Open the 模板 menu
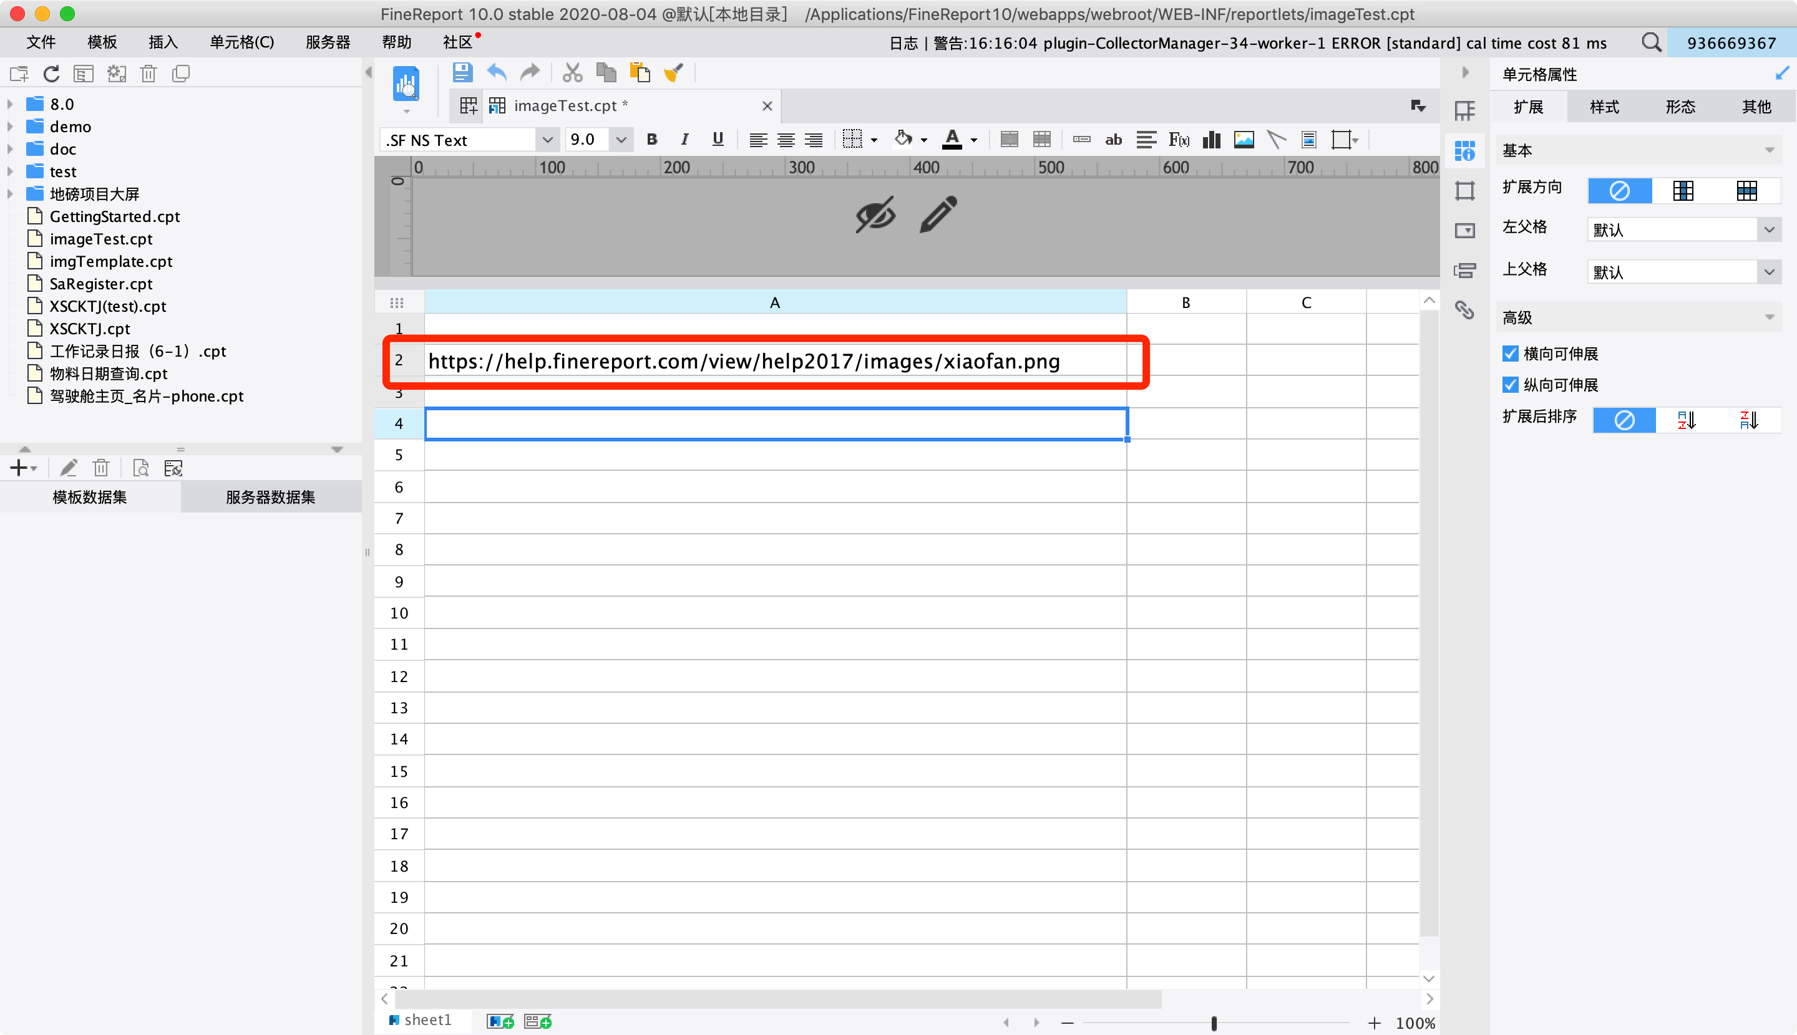This screenshot has height=1035, width=1797. coord(102,42)
